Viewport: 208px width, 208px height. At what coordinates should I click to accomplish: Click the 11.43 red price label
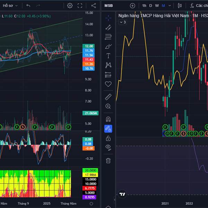(x=89, y=60)
